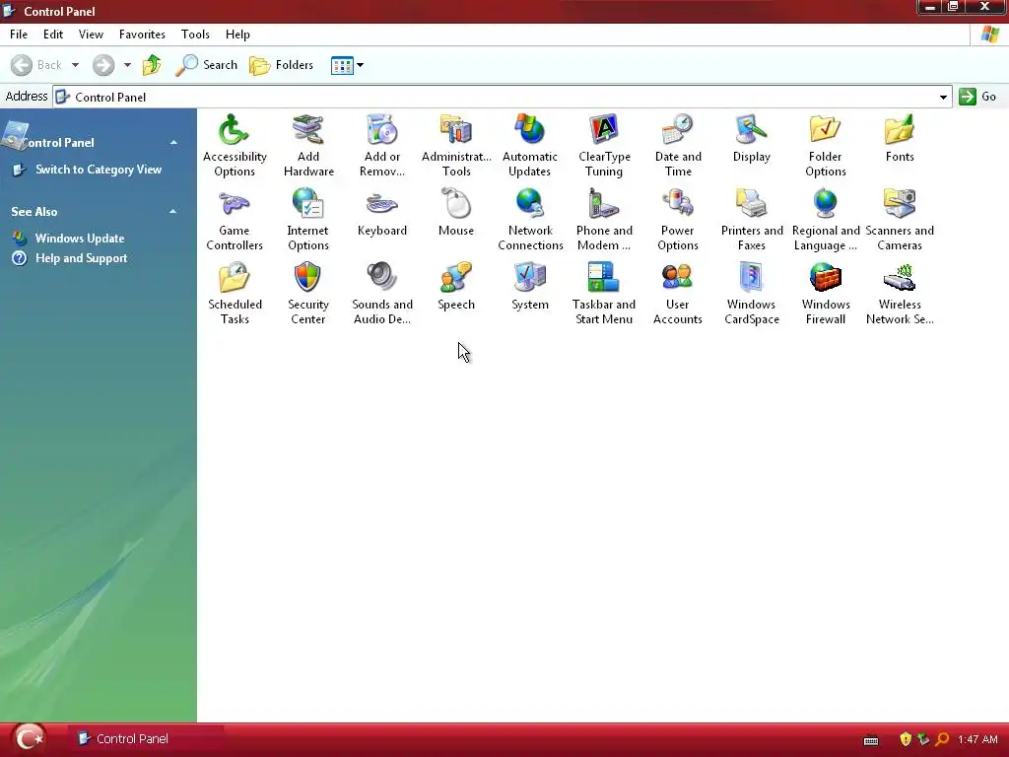Open the Tools menu
1009x757 pixels.
pos(195,34)
